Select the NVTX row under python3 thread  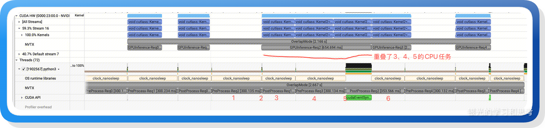tap(30, 88)
